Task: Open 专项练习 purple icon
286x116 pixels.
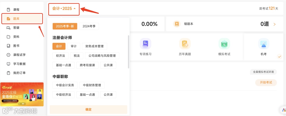Action: tap(145, 44)
